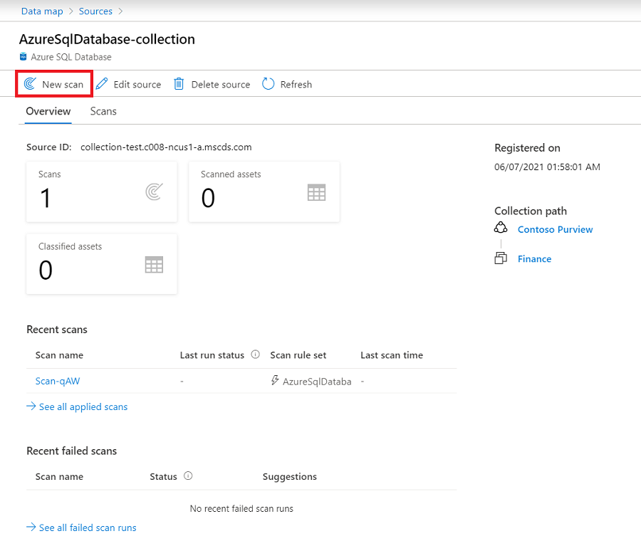The width and height of the screenshot is (641, 546).
Task: Navigate to Sources via the breadcrumb
Action: [95, 11]
